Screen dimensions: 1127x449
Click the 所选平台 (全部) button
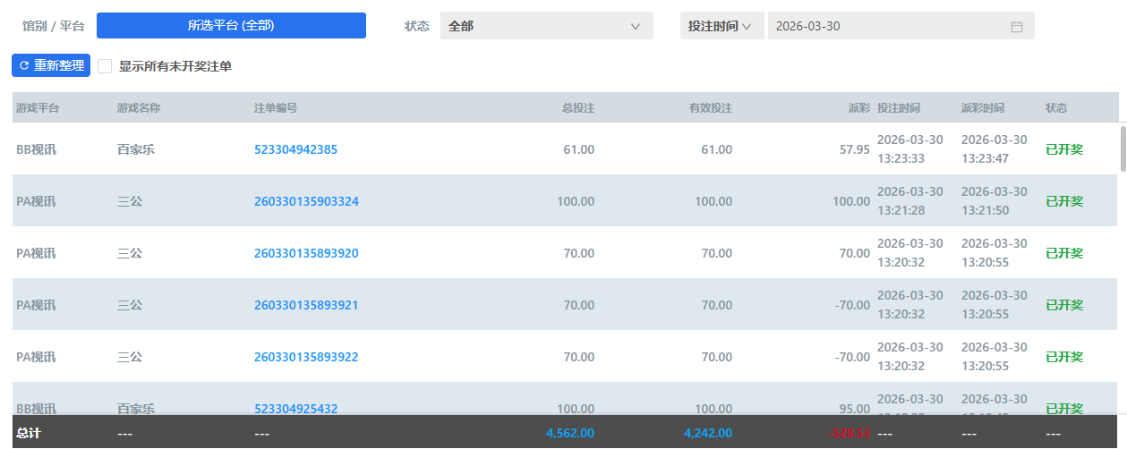pyautogui.click(x=231, y=26)
